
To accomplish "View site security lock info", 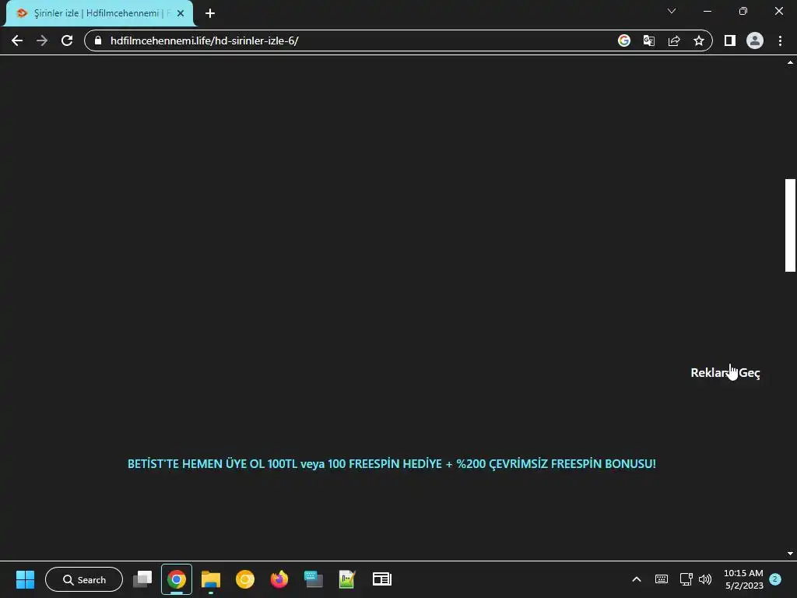I will (98, 40).
